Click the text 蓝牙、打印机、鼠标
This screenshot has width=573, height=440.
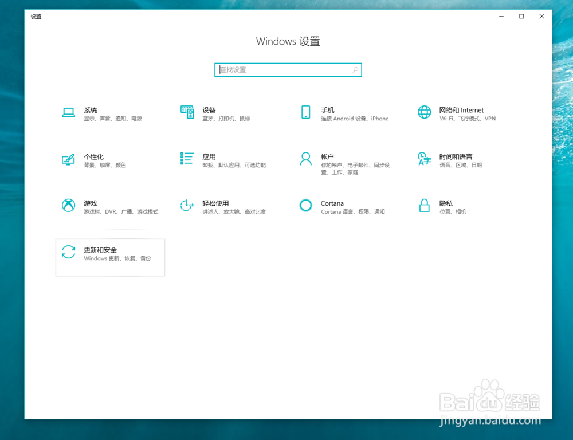226,119
